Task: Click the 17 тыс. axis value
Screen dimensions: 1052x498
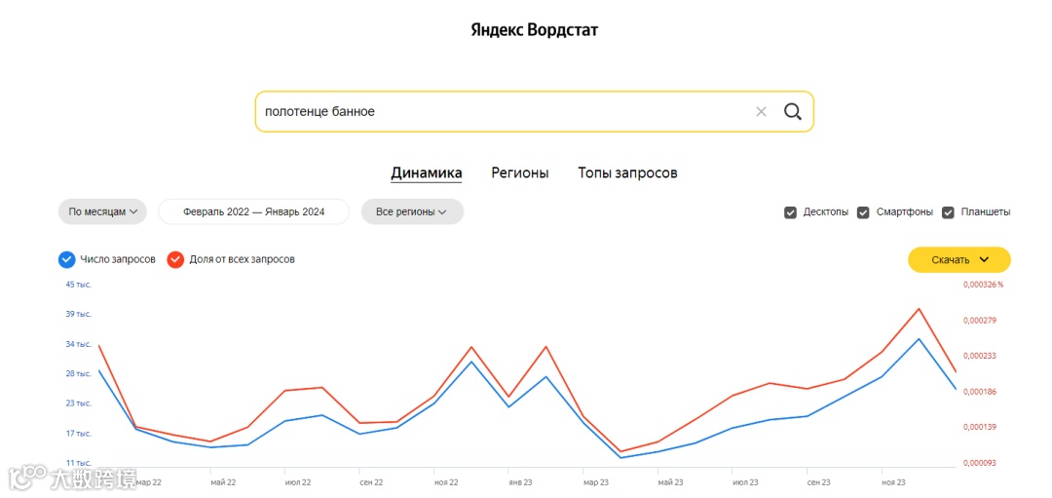Action: [79, 434]
